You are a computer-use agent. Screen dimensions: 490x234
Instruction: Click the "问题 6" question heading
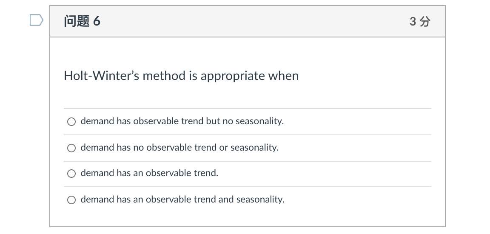pos(82,21)
